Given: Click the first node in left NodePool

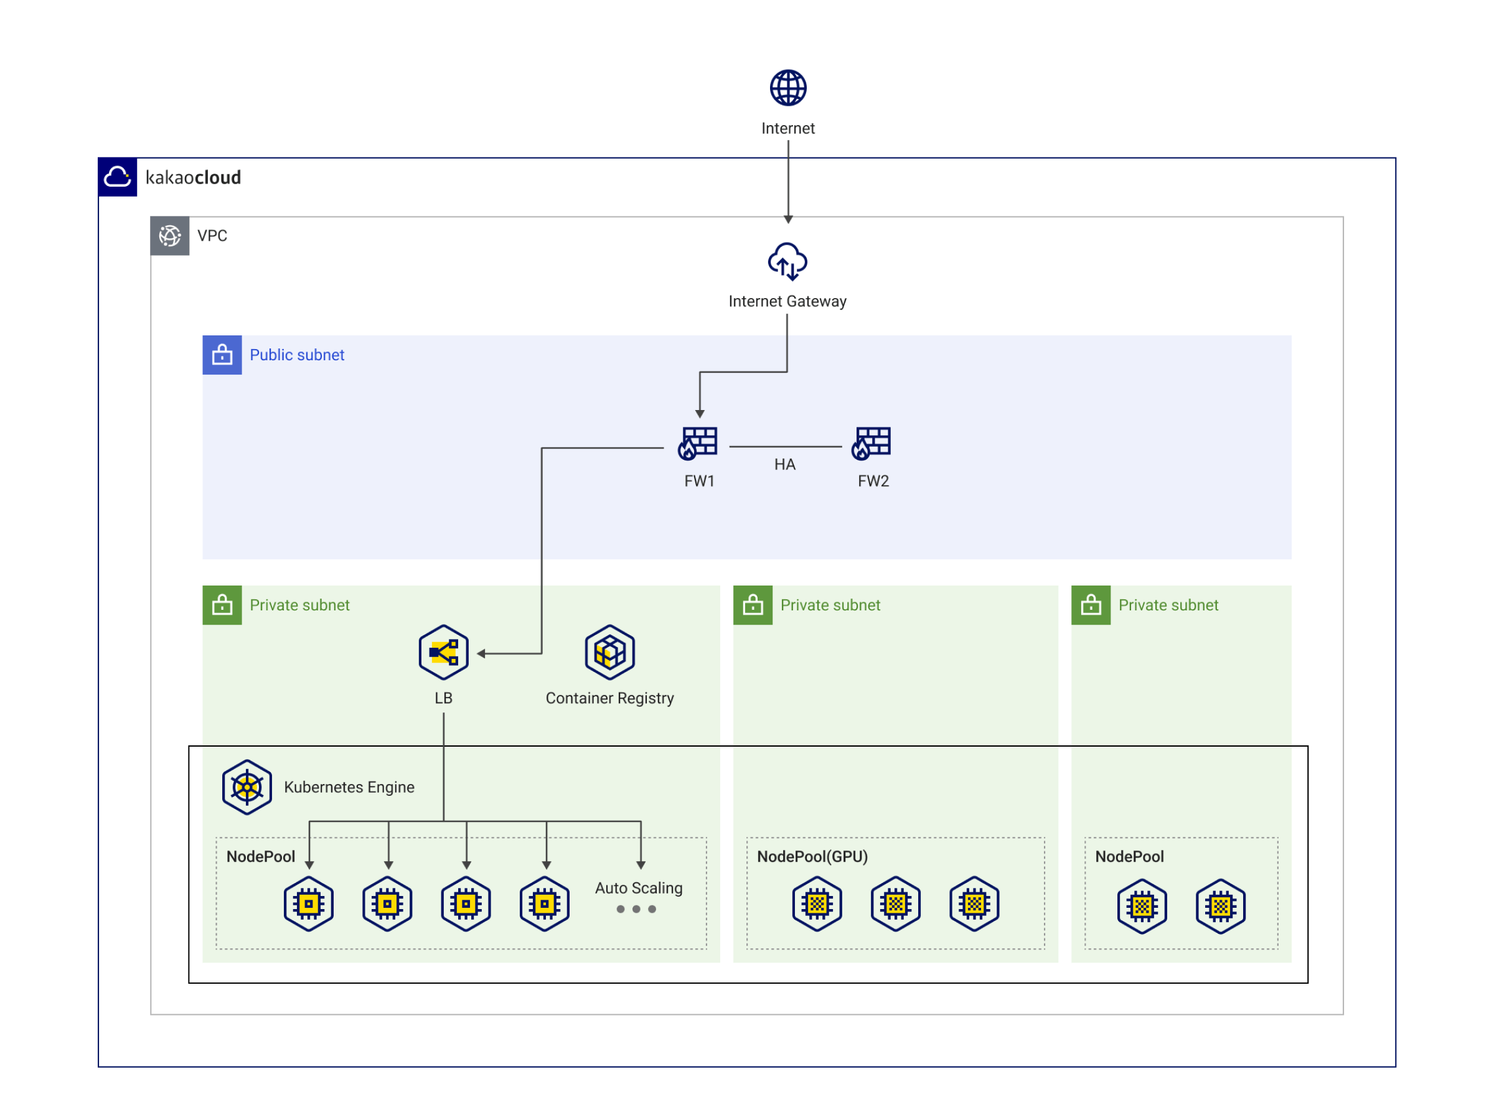Looking at the screenshot, I should [309, 903].
